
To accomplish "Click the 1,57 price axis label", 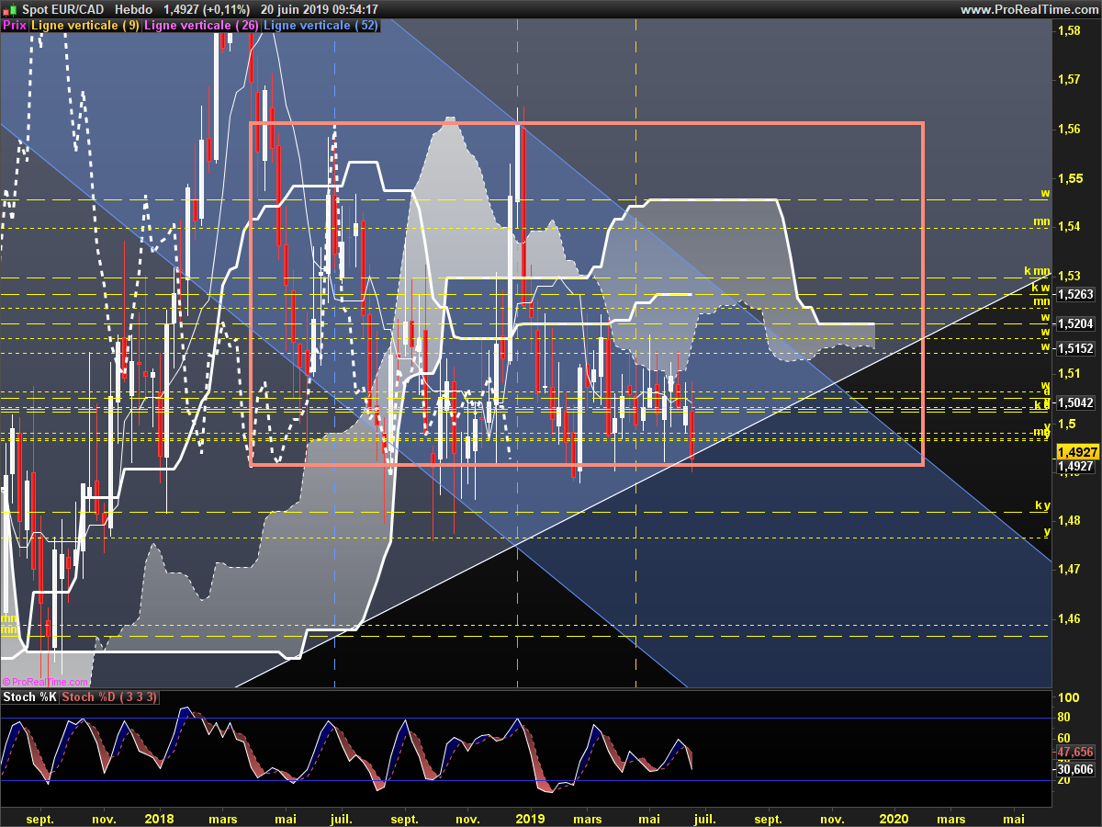I will tap(1068, 80).
